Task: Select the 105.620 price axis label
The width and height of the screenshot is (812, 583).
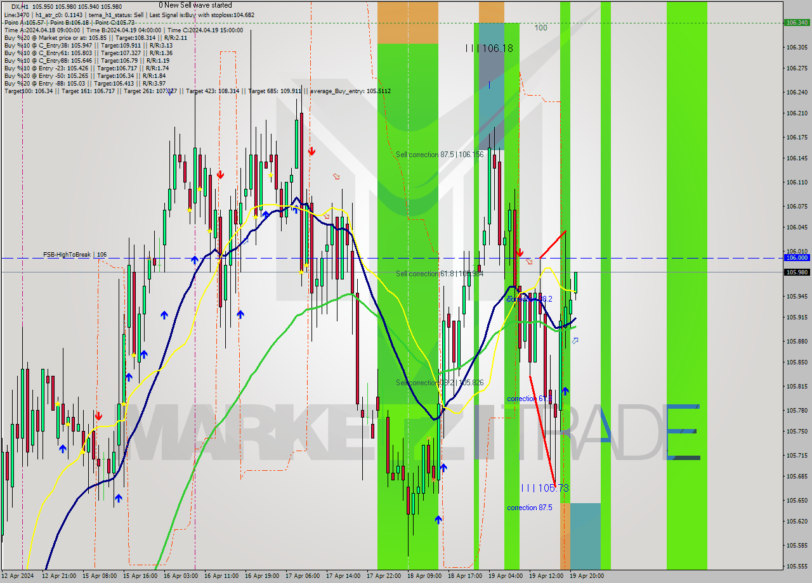Action: [x=797, y=521]
